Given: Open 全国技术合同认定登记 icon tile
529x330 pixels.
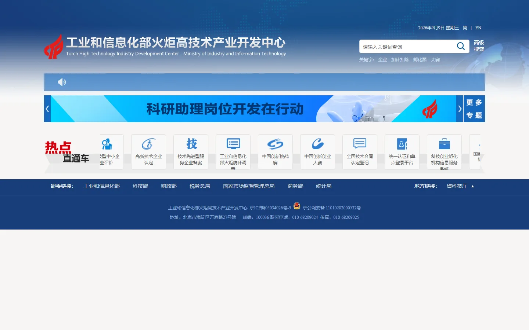Looking at the screenshot, I should 360,152.
